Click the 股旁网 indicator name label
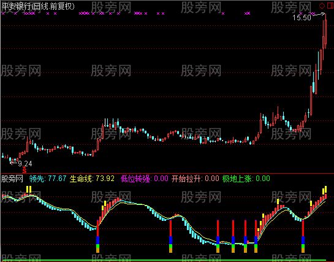334x262 pixels. point(12,179)
